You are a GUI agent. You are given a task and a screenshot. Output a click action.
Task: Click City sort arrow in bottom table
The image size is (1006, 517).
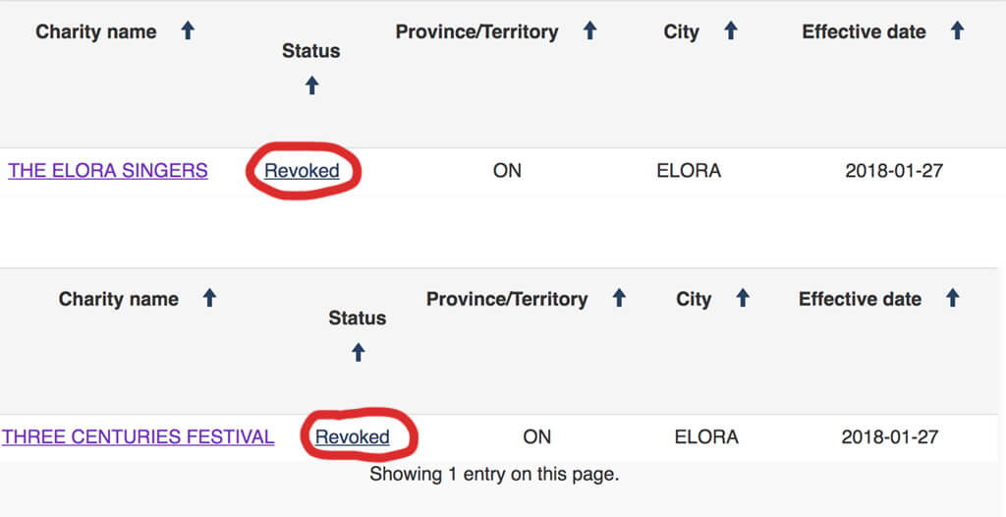click(x=743, y=298)
